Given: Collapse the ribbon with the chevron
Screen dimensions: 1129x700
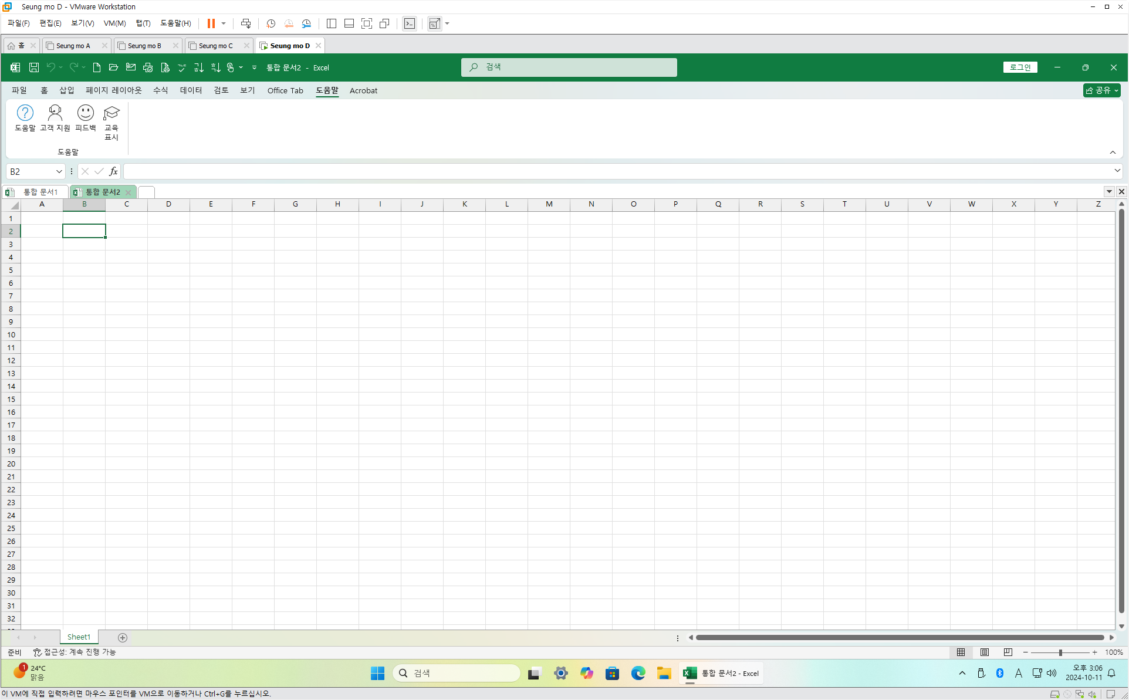Looking at the screenshot, I should [1113, 153].
